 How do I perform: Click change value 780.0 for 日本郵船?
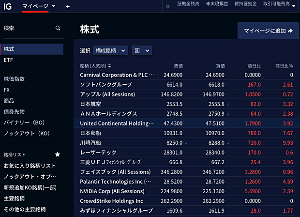click(x=254, y=133)
